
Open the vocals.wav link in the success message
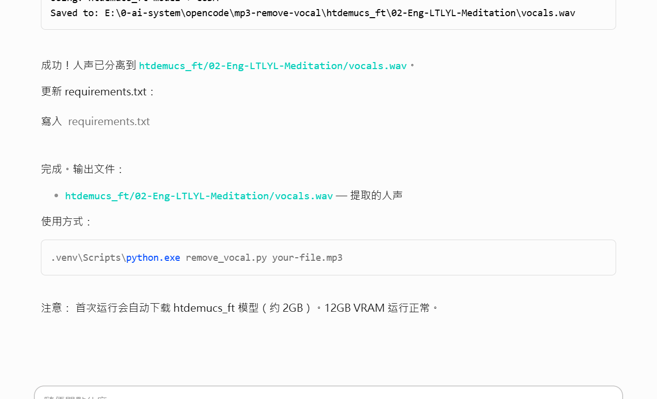point(272,66)
